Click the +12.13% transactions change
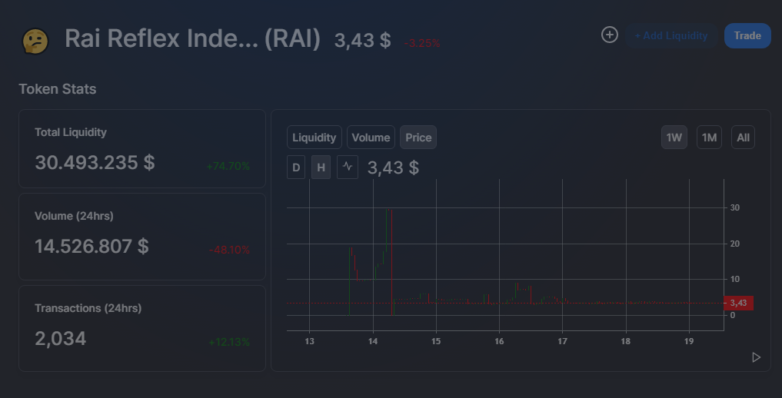The image size is (782, 398). tap(229, 342)
